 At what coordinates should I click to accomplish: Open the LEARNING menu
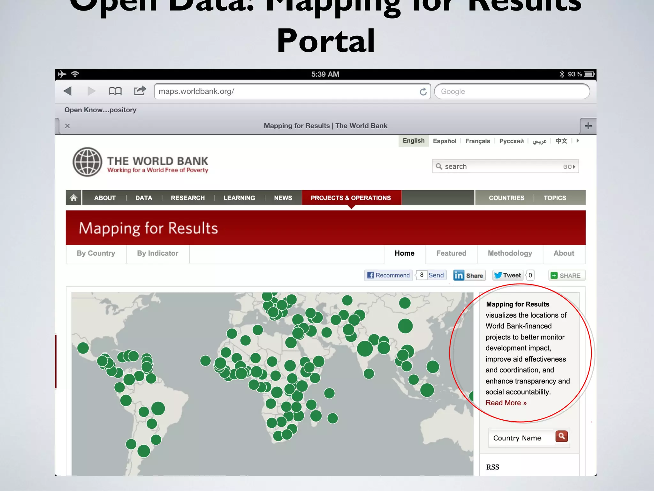tap(239, 198)
